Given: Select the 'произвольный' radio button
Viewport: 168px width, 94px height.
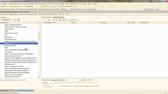Looking at the screenshot, I should [x=43, y=87].
